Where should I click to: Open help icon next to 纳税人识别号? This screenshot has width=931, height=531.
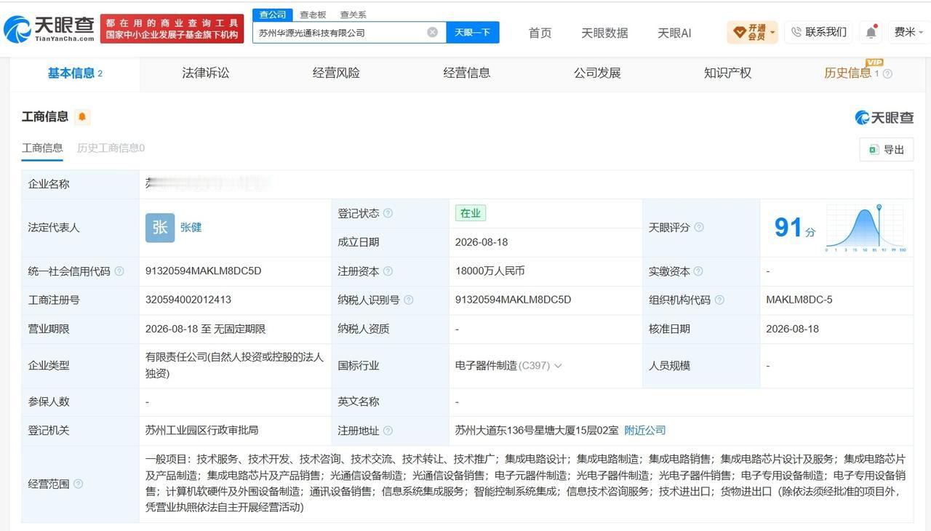point(409,300)
